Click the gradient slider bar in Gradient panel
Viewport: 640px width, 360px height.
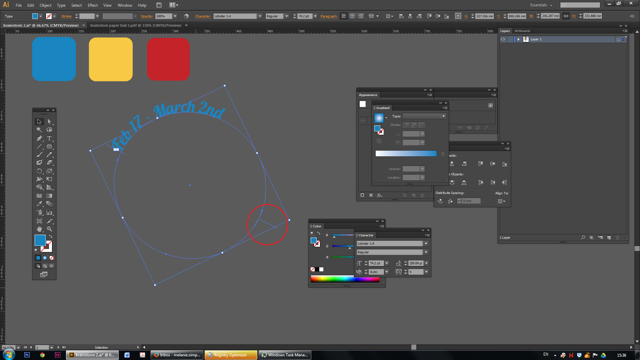406,154
